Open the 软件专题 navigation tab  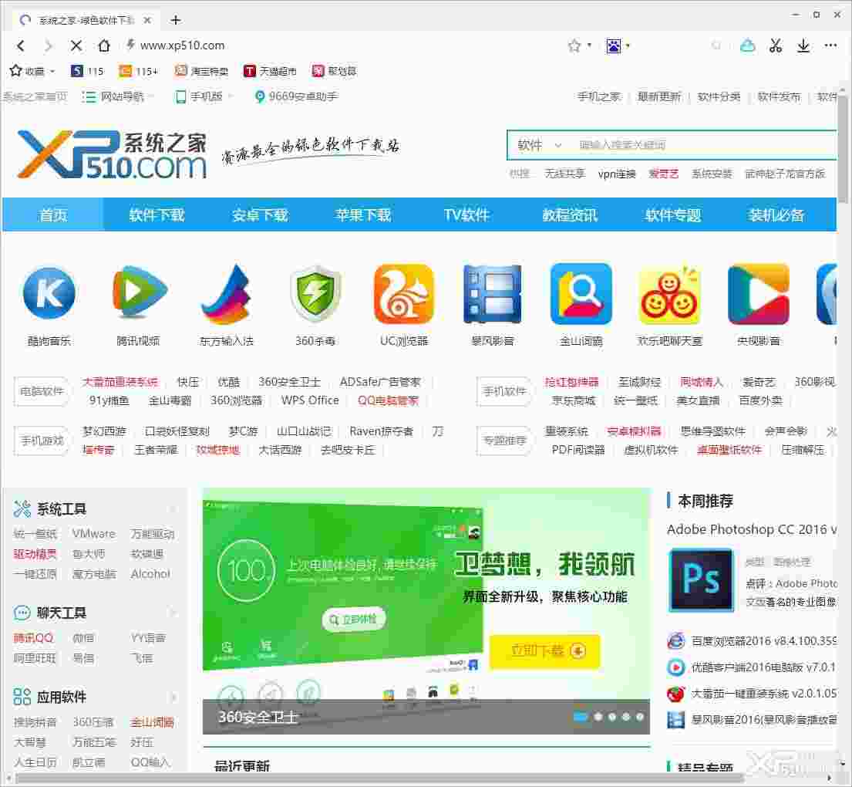tap(672, 214)
